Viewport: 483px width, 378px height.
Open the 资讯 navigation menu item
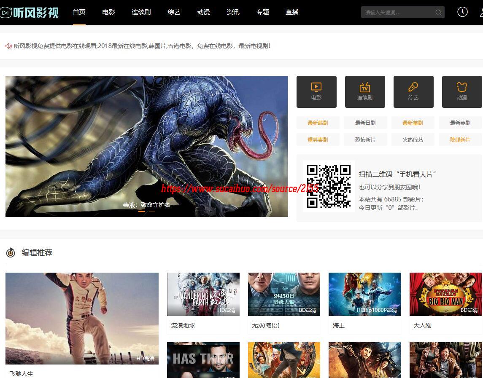(233, 12)
